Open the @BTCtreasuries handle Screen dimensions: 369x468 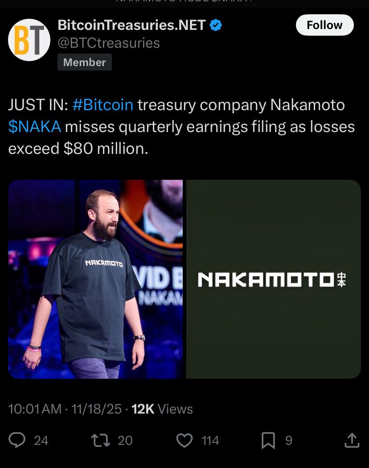109,43
